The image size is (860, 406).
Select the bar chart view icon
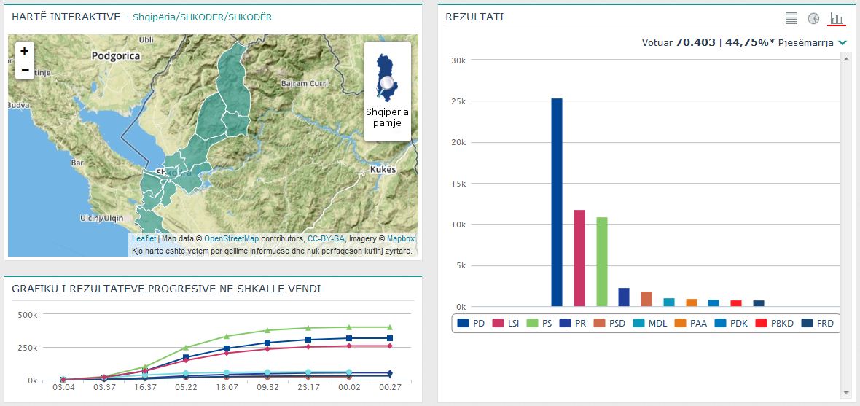coord(835,18)
